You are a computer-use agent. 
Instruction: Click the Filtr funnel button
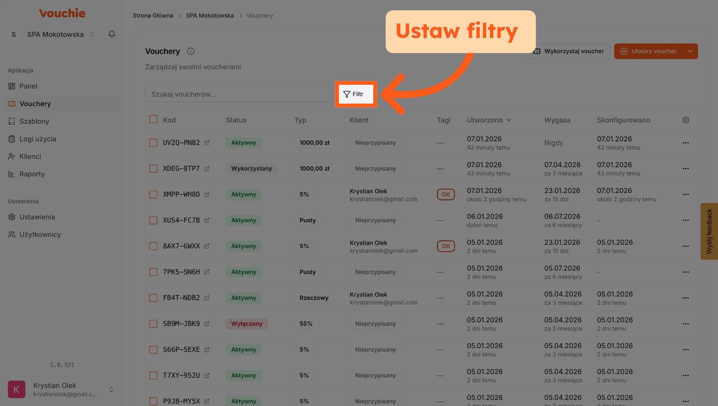(354, 94)
